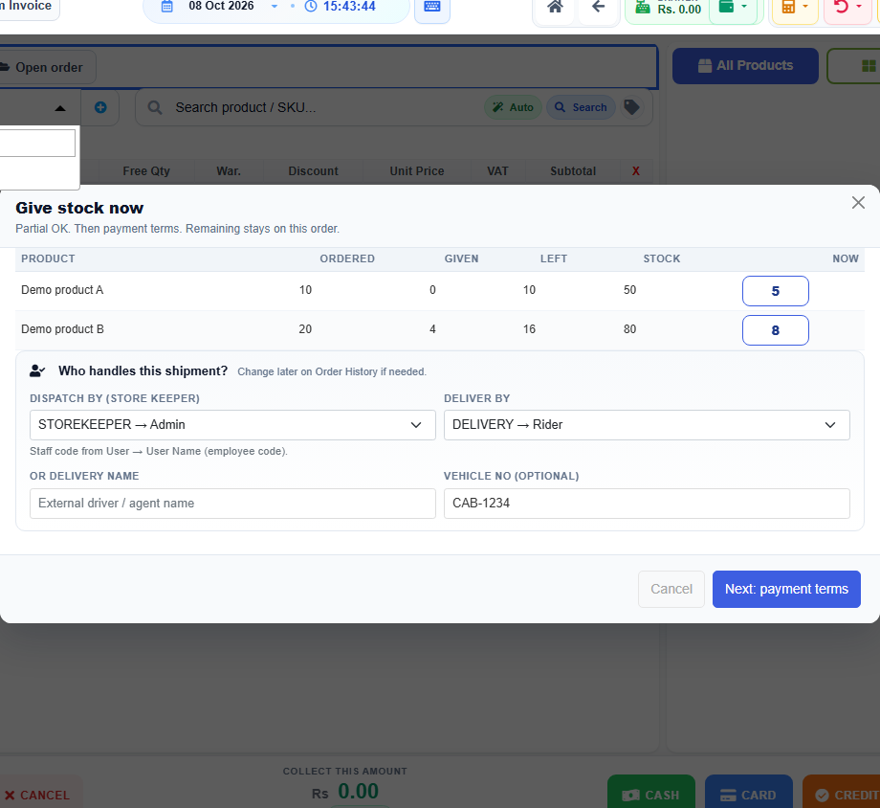The height and width of the screenshot is (808, 880).
Task: Select the All Products tab
Action: 745,66
